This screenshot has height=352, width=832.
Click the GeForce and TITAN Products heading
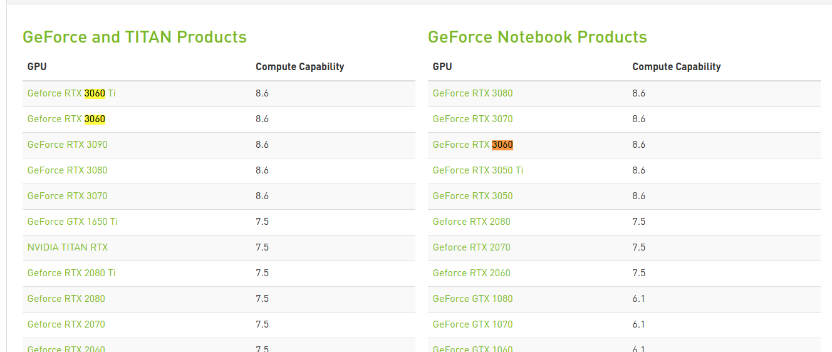135,37
